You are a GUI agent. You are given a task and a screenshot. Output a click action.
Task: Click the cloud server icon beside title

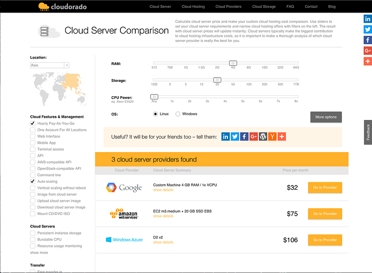coord(49,31)
